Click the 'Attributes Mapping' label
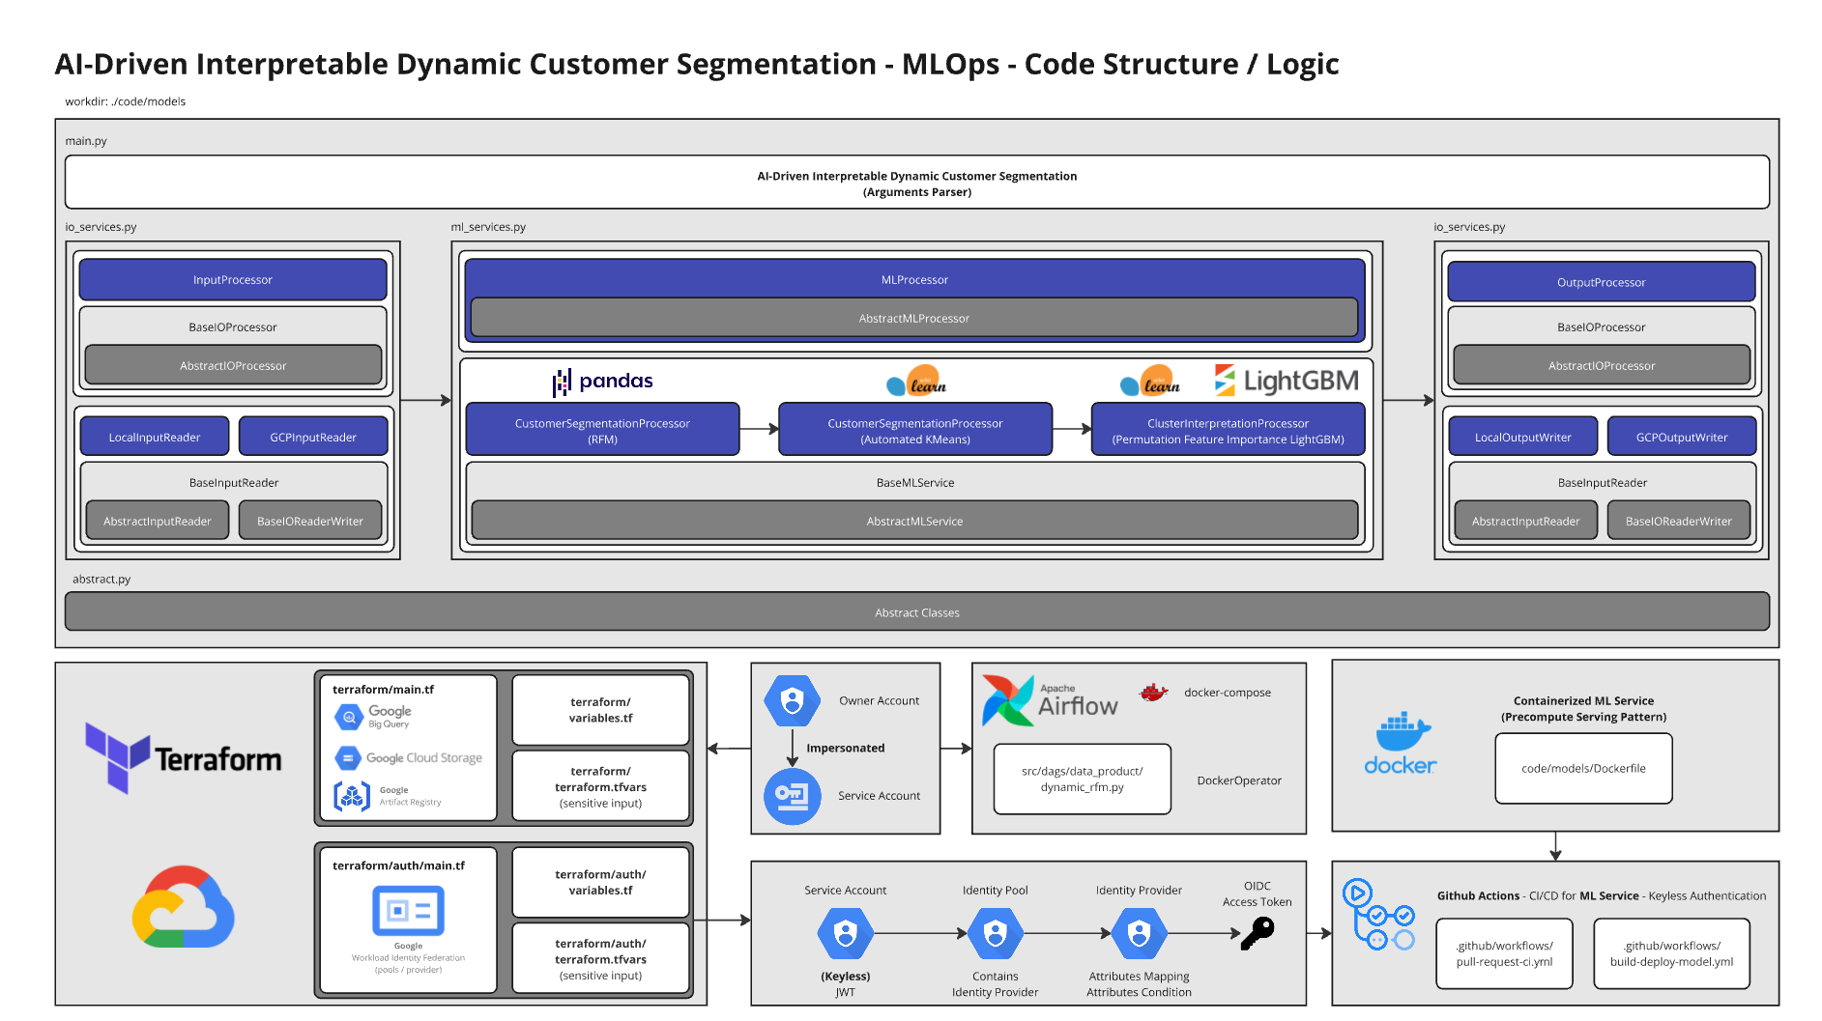The width and height of the screenshot is (1822, 1021). 1140,976
